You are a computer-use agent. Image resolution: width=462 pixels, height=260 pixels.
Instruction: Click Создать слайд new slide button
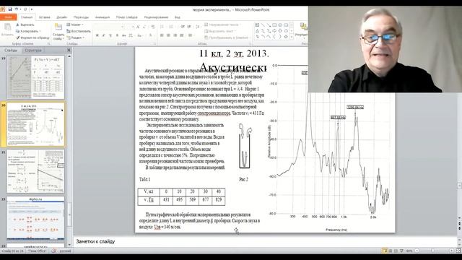pos(58,32)
